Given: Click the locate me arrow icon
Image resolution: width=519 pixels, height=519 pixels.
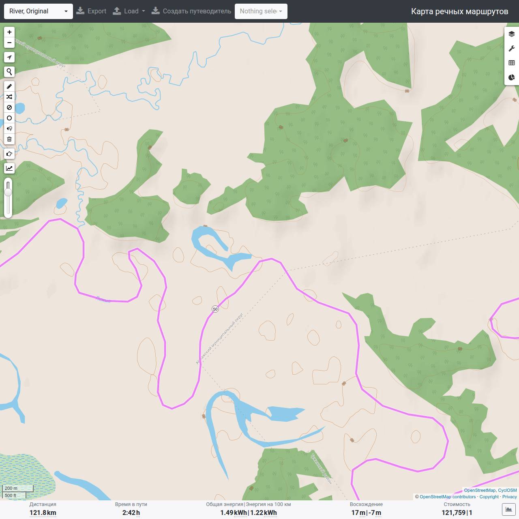Looking at the screenshot, I should [9, 57].
